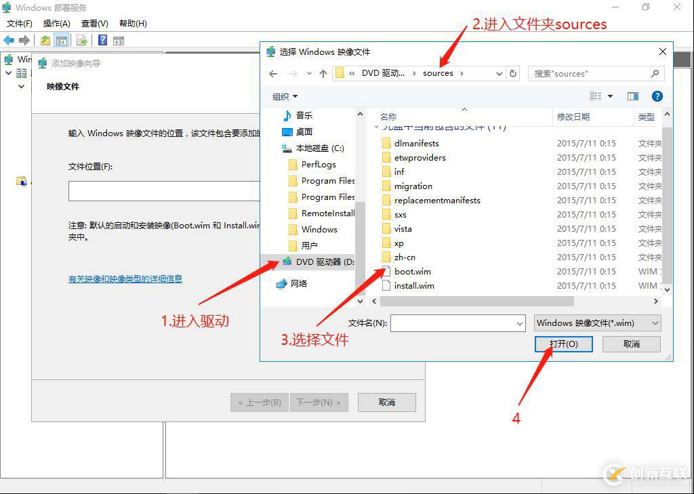This screenshot has width=694, height=494.
Task: Open the Help toolbar icon
Action: click(103, 40)
